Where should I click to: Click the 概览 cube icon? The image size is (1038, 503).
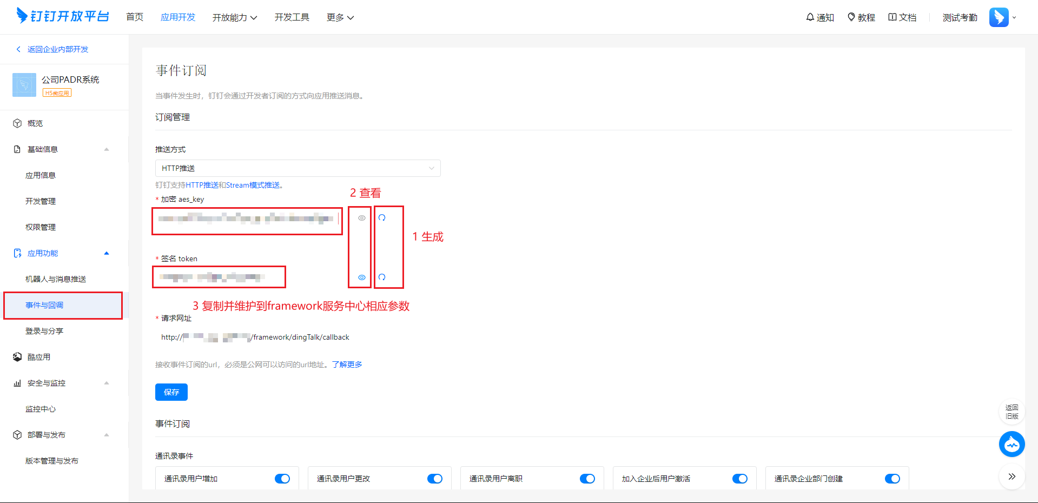17,123
